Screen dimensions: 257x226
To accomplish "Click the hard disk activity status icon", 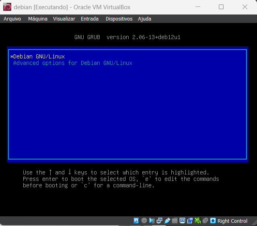I will (x=136, y=221).
